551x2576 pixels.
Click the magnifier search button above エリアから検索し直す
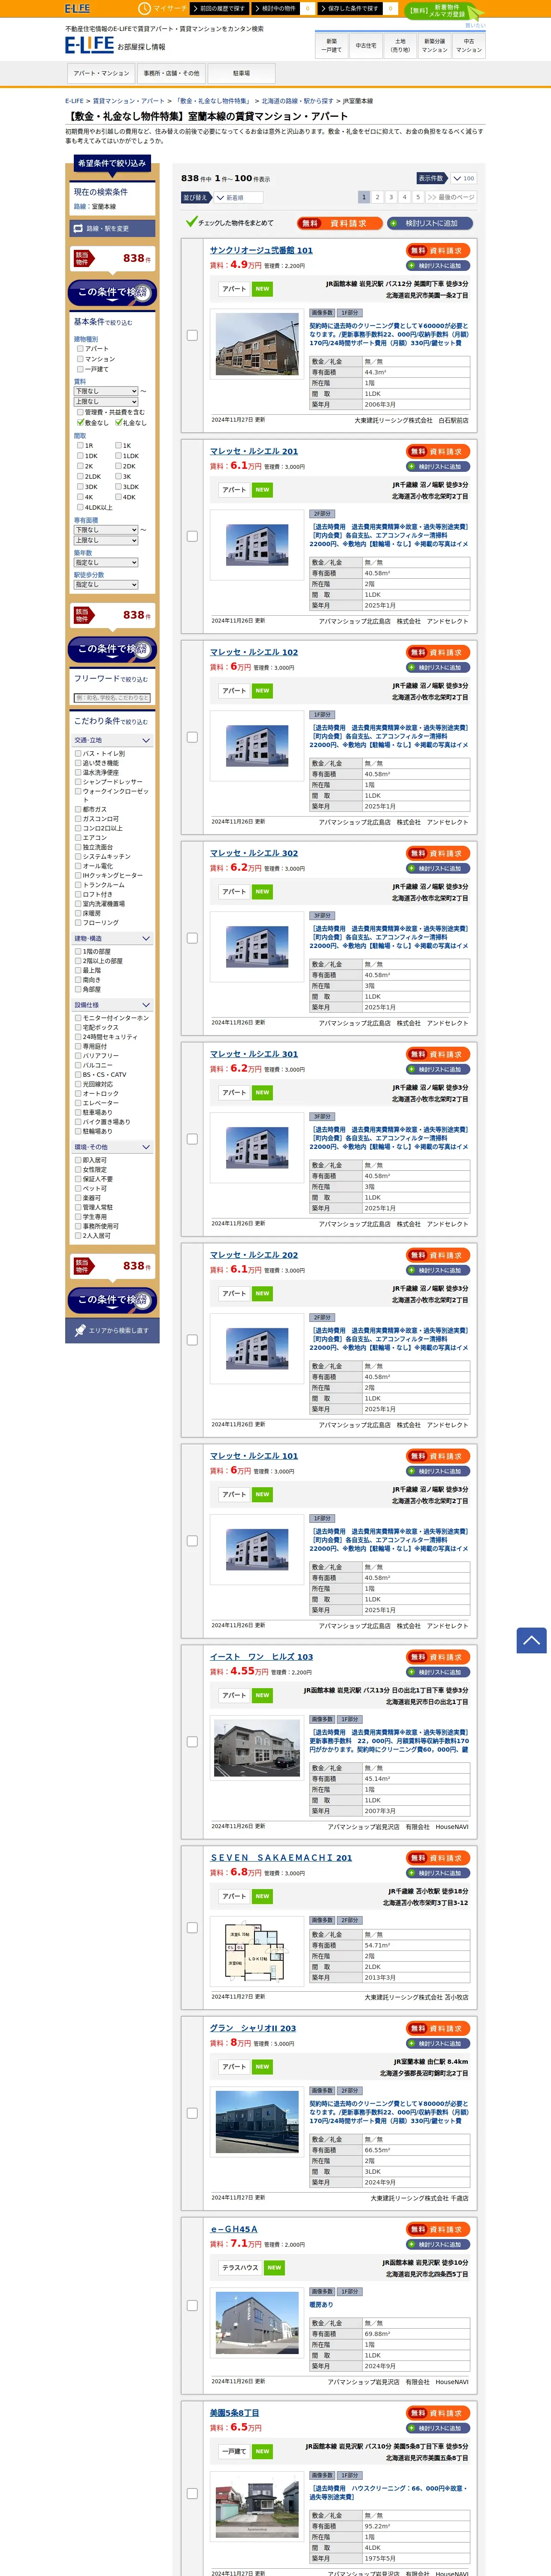112,1300
